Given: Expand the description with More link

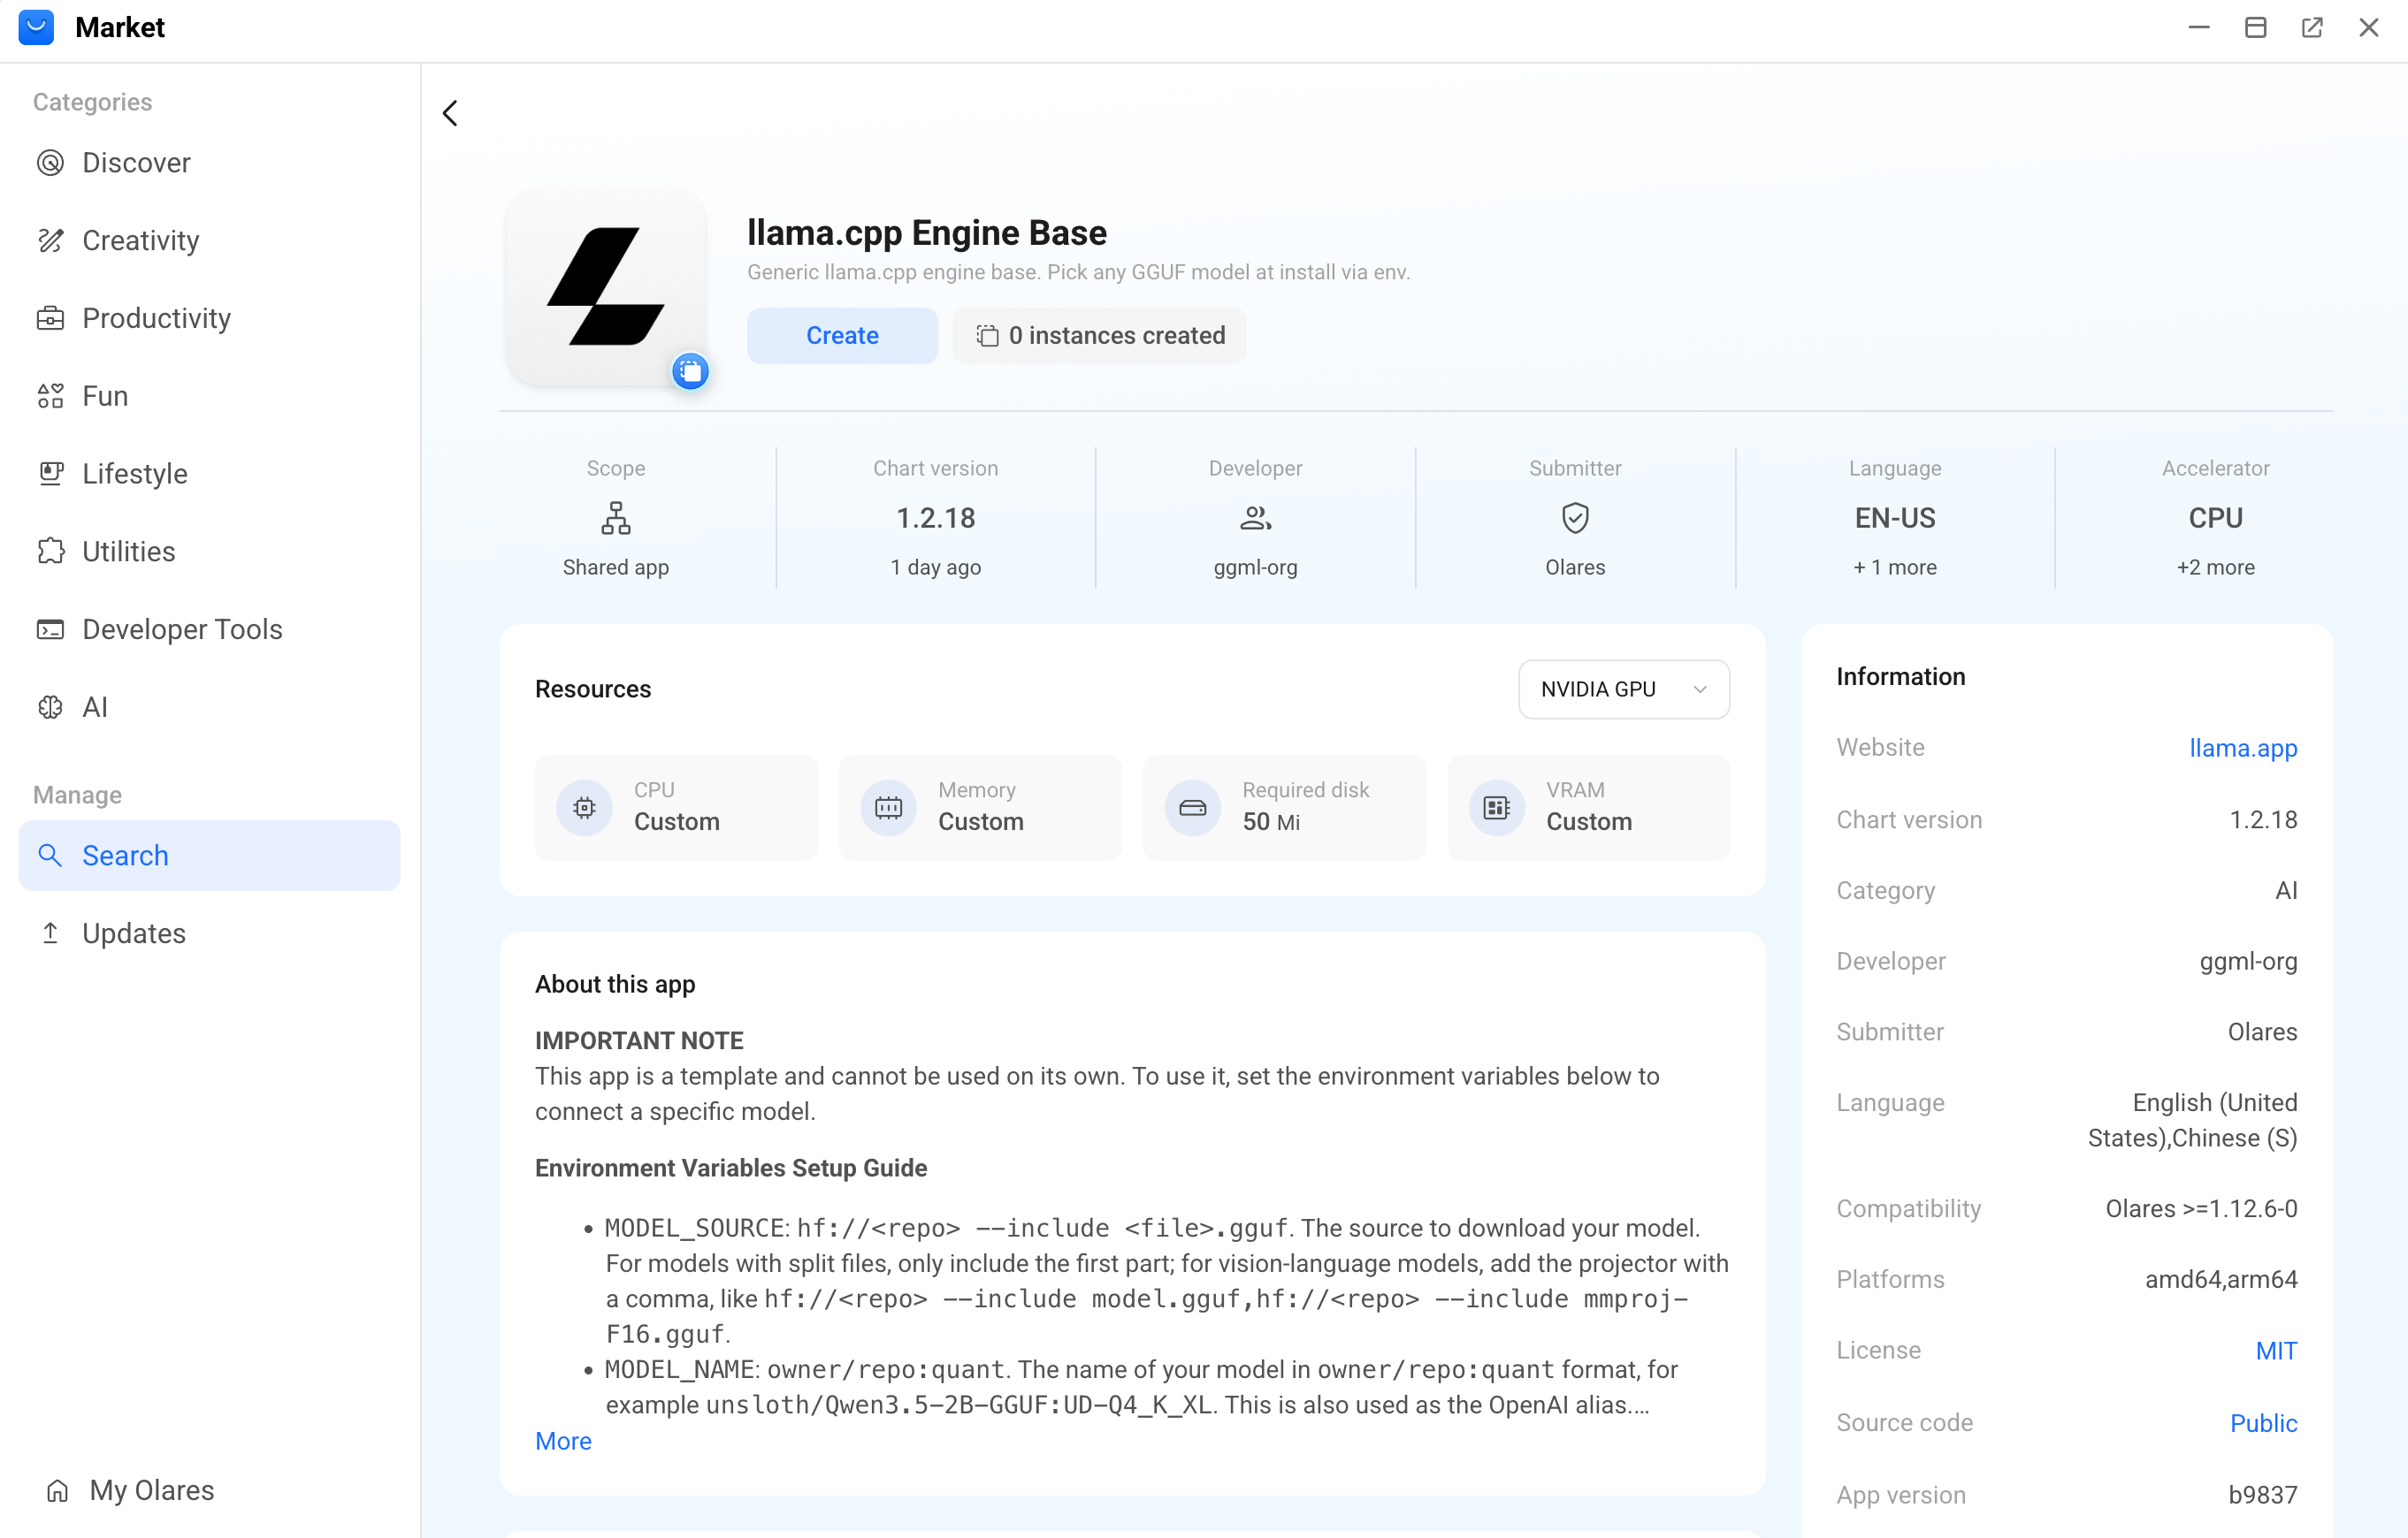Looking at the screenshot, I should (563, 1441).
